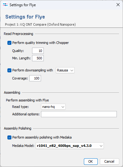Expand the Read type nano-hq dropdown

53,107
